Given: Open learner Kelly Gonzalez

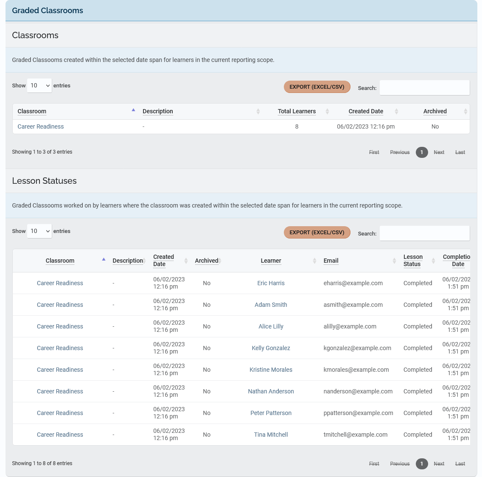Looking at the screenshot, I should click(x=271, y=348).
